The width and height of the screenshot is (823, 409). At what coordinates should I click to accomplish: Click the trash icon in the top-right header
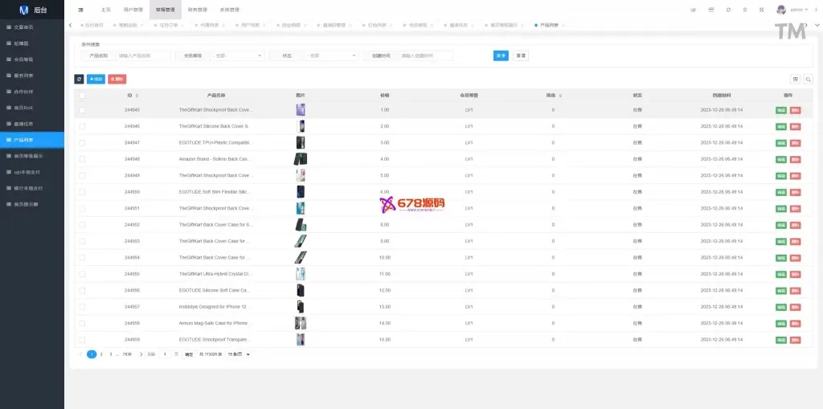click(745, 10)
